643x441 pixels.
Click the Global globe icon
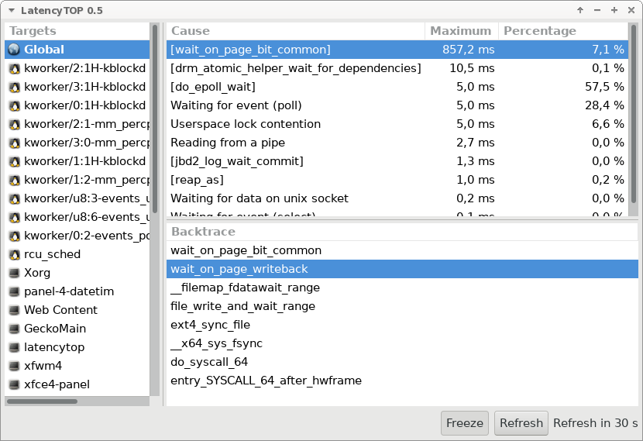(14, 50)
